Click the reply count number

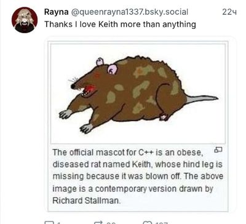[x=59, y=223]
